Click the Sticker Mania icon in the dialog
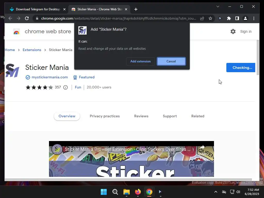The width and height of the screenshot is (264, 198). 82,30
